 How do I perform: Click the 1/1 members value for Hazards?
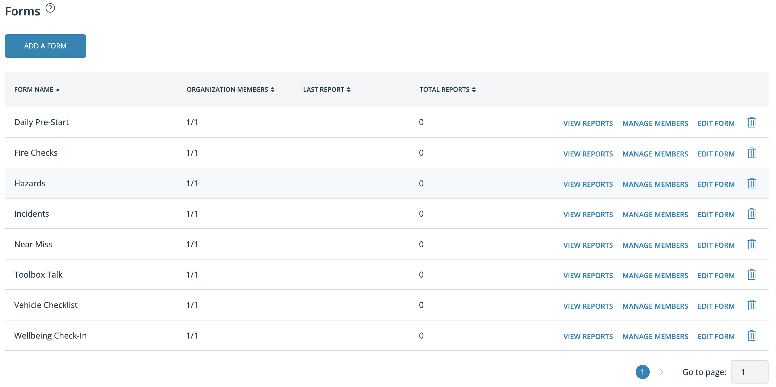pos(192,183)
